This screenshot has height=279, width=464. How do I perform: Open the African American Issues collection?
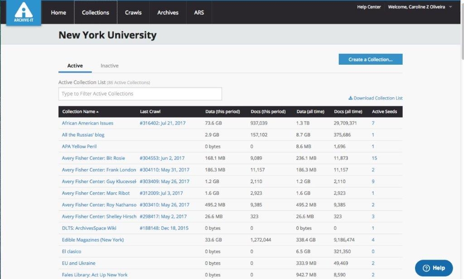[x=87, y=123]
